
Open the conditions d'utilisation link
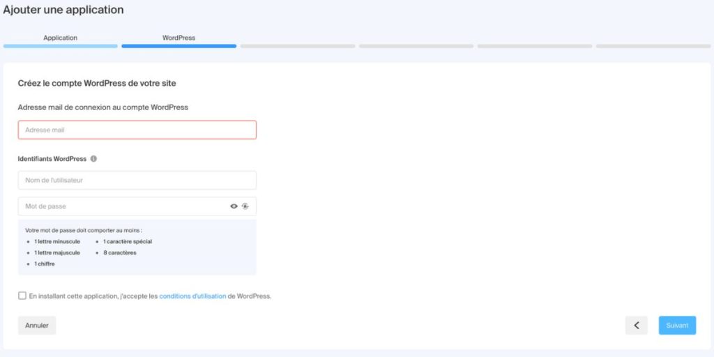click(x=192, y=296)
